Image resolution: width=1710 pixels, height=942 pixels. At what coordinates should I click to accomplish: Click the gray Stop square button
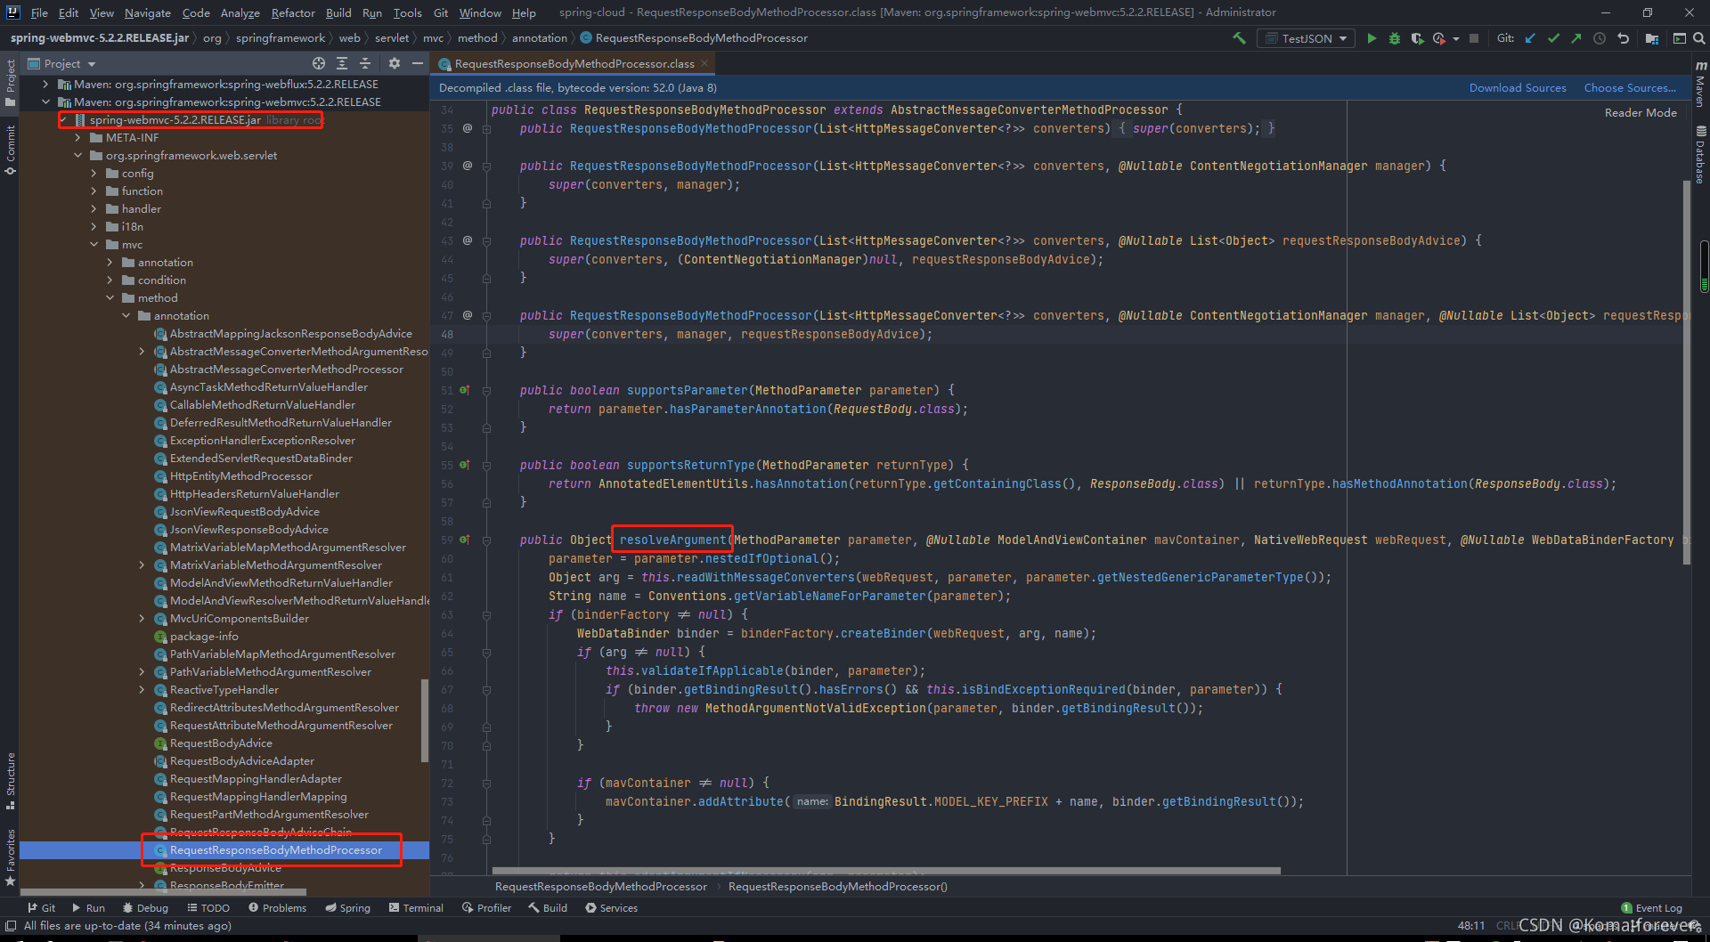click(x=1474, y=38)
